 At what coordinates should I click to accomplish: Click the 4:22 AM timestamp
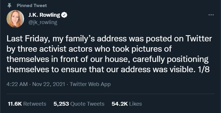coord(17,84)
